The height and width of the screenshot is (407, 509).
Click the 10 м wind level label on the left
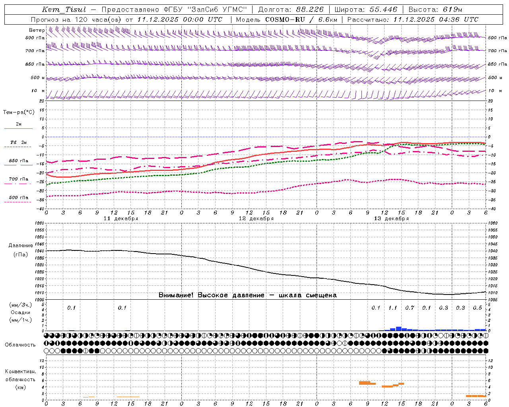pos(38,91)
